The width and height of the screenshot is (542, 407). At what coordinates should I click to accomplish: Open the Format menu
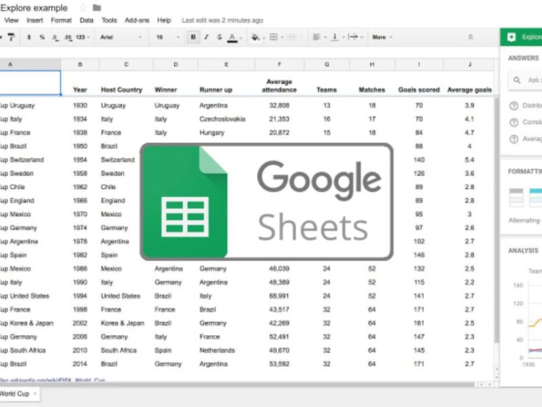61,20
